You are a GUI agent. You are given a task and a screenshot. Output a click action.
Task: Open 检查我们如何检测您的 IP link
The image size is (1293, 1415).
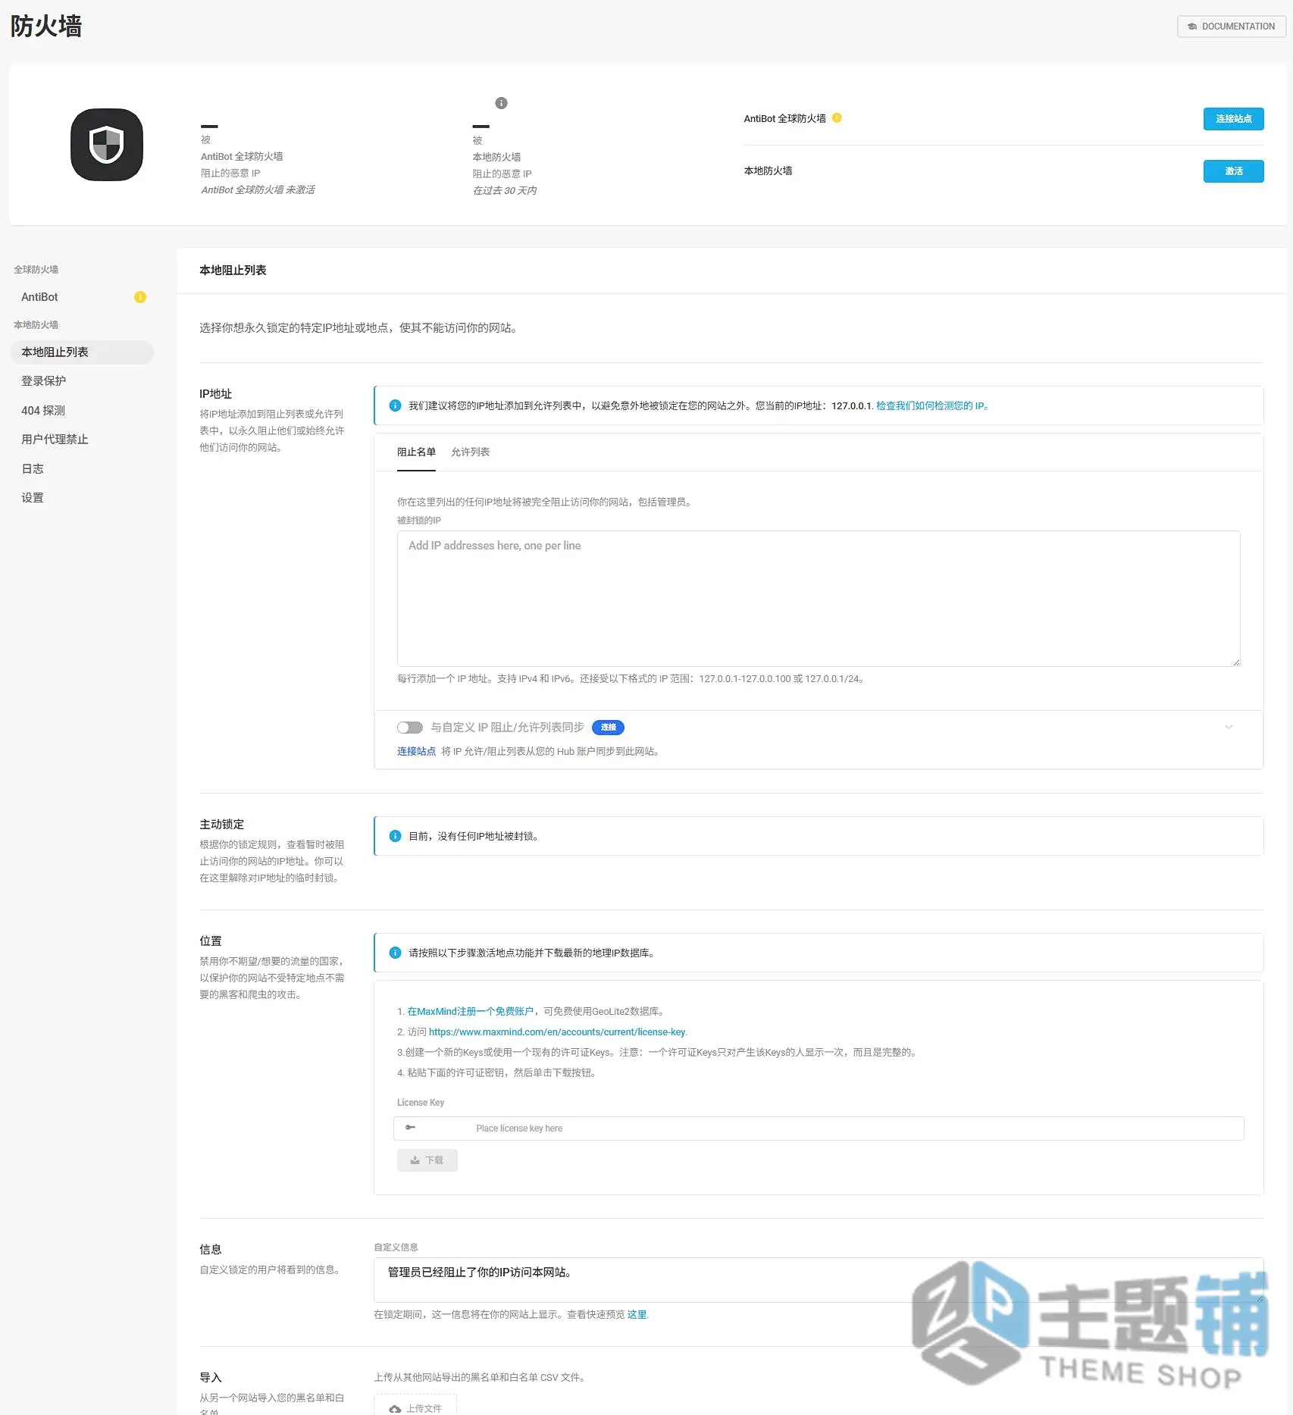point(932,406)
